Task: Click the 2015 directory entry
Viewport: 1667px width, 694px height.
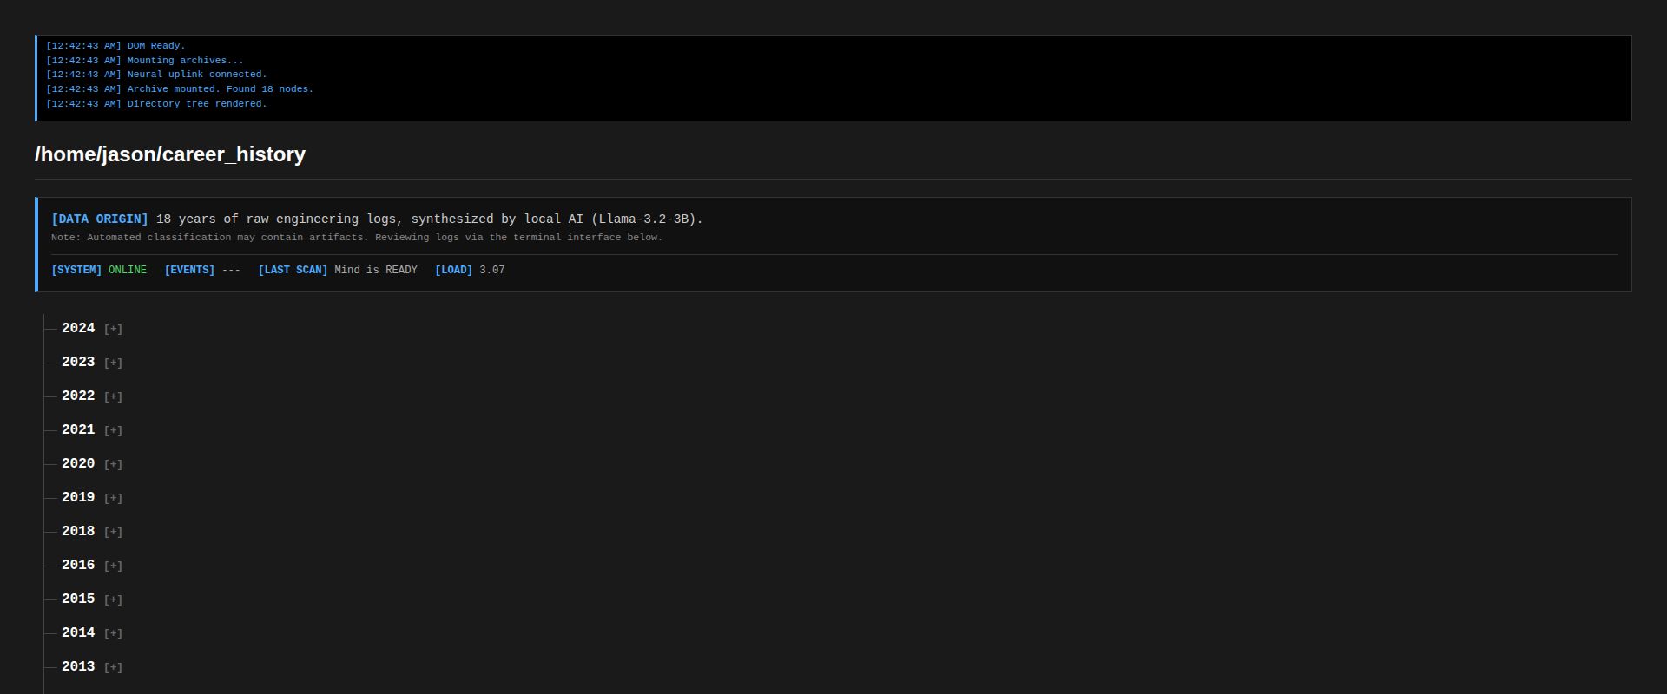Action: pyautogui.click(x=78, y=599)
